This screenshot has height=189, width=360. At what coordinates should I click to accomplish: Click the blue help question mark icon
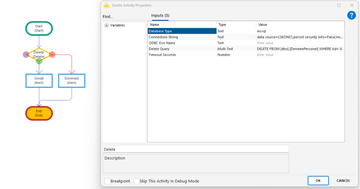coord(351,15)
